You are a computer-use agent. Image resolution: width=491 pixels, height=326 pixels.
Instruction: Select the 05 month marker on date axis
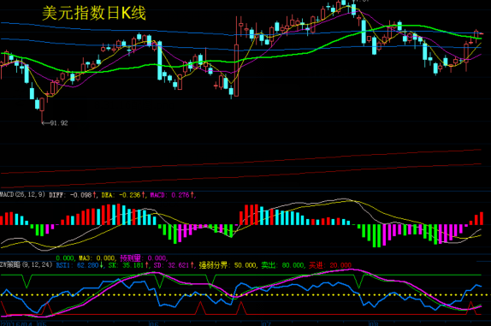(x=42, y=323)
